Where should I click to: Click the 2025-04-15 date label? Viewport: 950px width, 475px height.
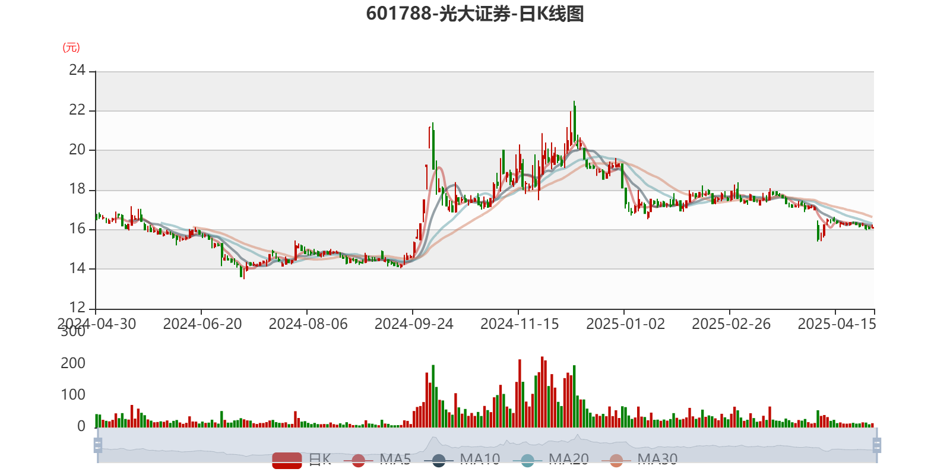(x=837, y=324)
